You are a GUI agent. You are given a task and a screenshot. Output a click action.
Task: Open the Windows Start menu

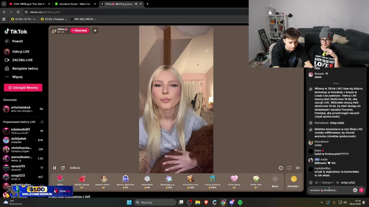(x=129, y=202)
